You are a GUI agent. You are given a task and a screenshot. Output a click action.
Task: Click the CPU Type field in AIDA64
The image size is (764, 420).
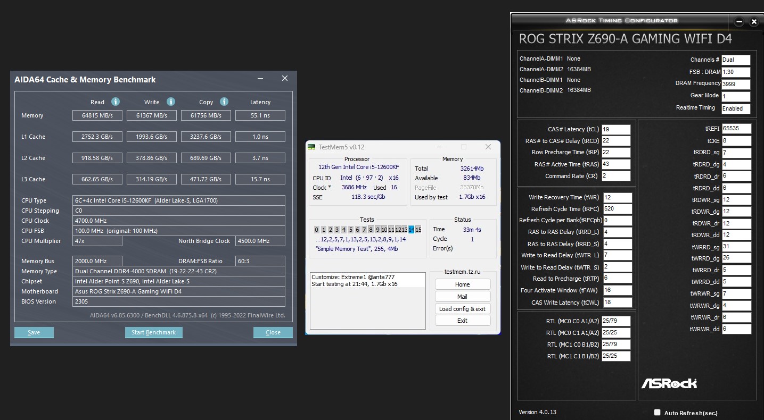179,200
